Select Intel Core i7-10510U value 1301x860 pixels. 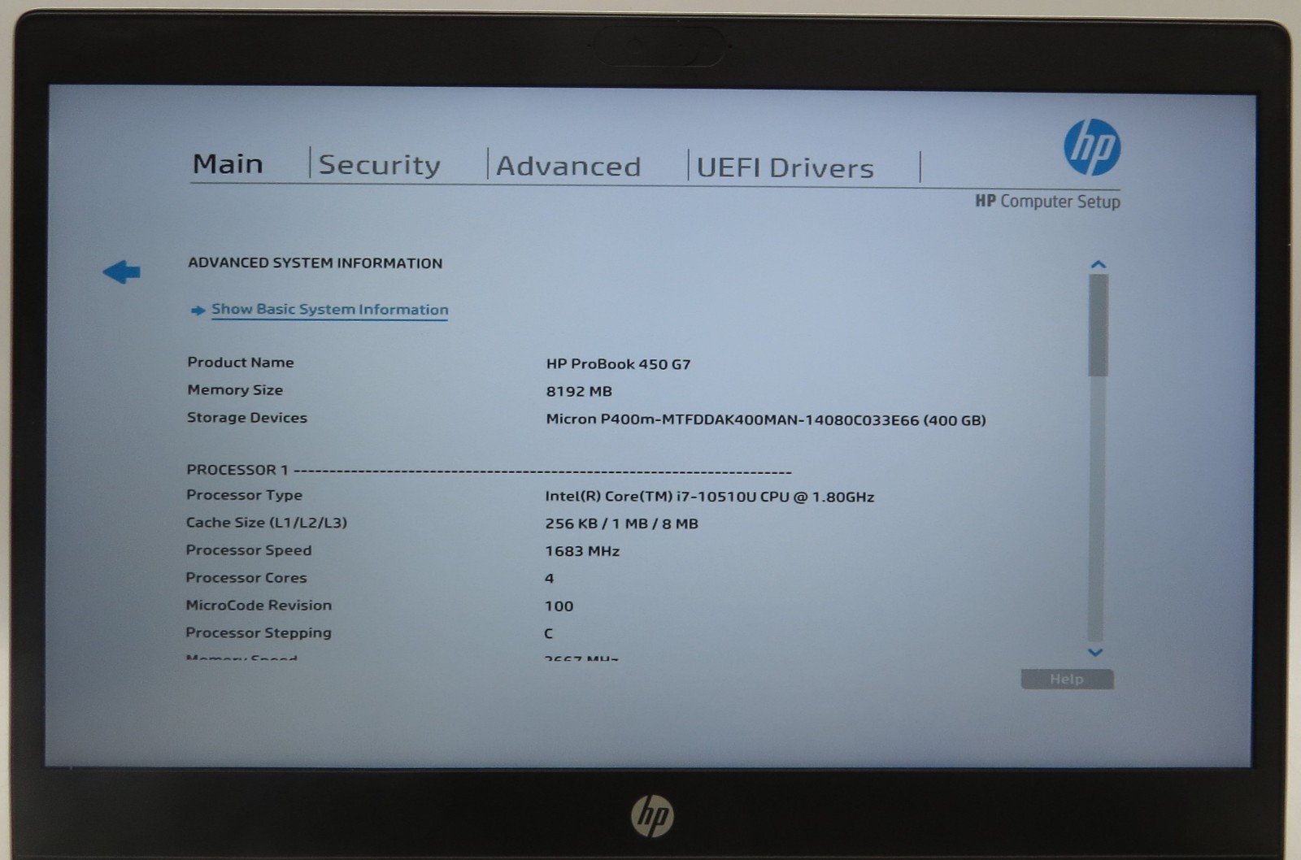click(x=709, y=497)
